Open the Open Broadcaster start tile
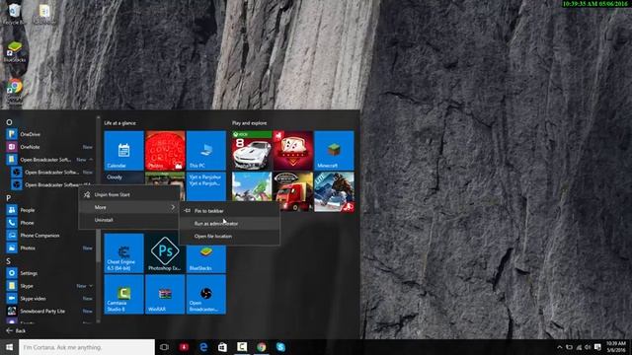The height and width of the screenshot is (355, 632). pyautogui.click(x=206, y=294)
